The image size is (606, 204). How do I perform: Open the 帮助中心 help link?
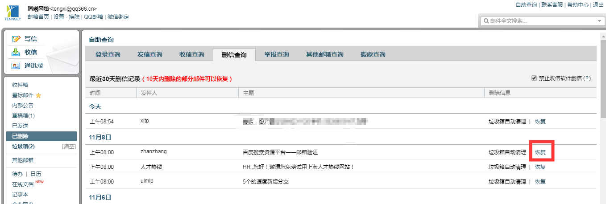point(578,5)
